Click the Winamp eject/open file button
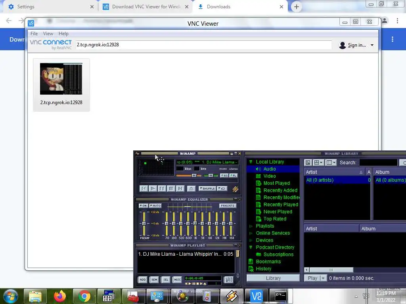The width and height of the screenshot is (406, 304). [x=191, y=189]
